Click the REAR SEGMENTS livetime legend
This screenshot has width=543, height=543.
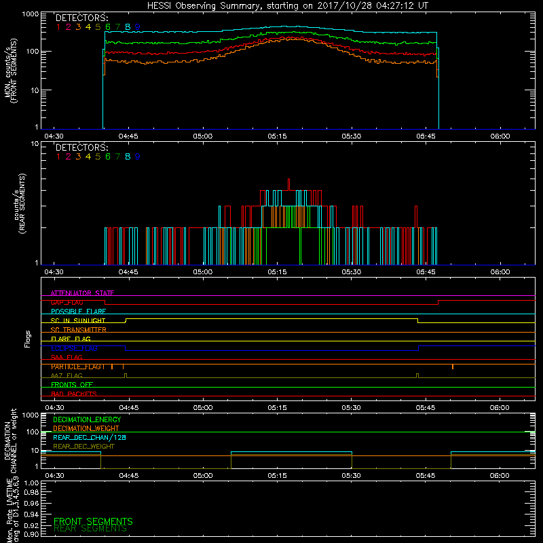(90, 529)
